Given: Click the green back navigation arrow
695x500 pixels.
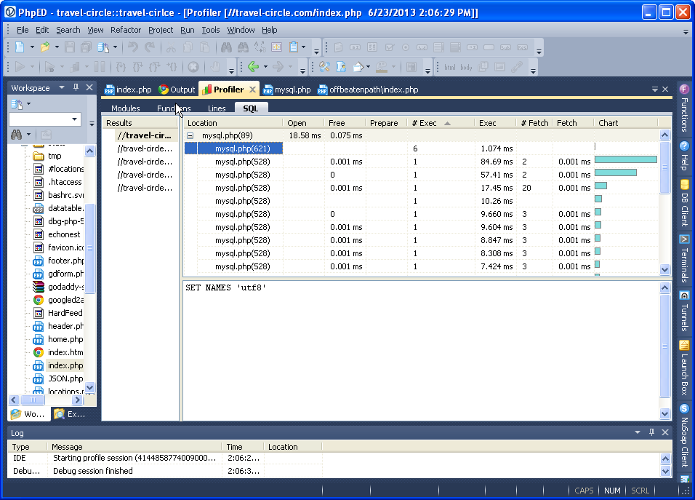Looking at the screenshot, I should coord(253,67).
